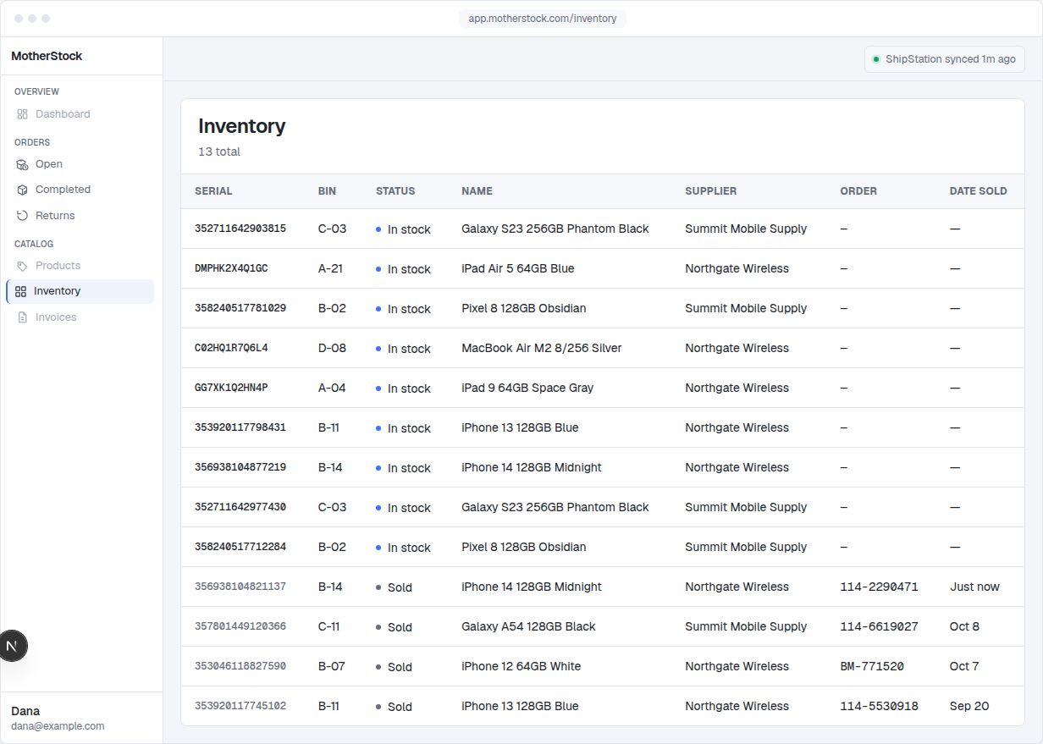This screenshot has height=744, width=1043.
Task: Click In stock status of MacBook Air row
Action: [403, 349]
